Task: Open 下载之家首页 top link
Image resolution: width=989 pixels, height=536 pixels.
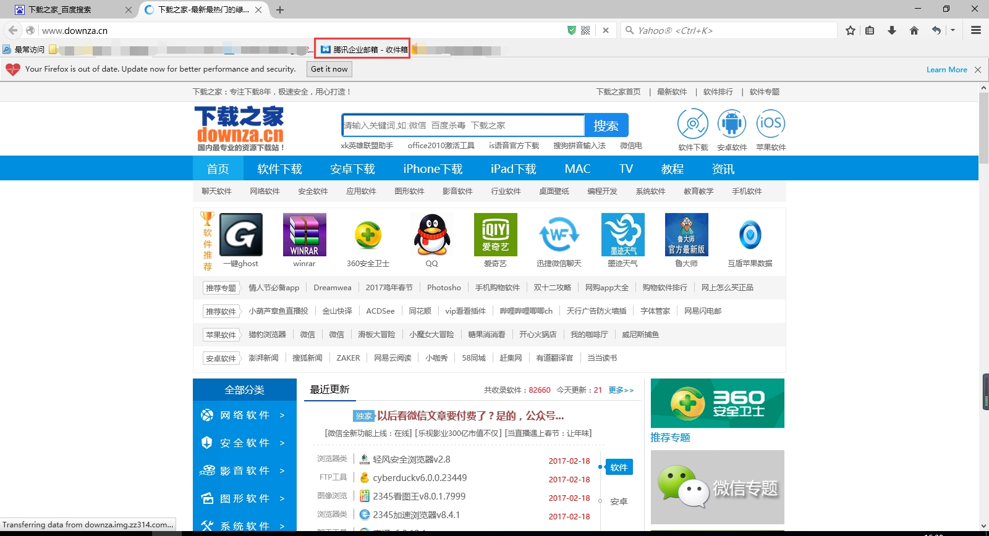Action: click(618, 92)
